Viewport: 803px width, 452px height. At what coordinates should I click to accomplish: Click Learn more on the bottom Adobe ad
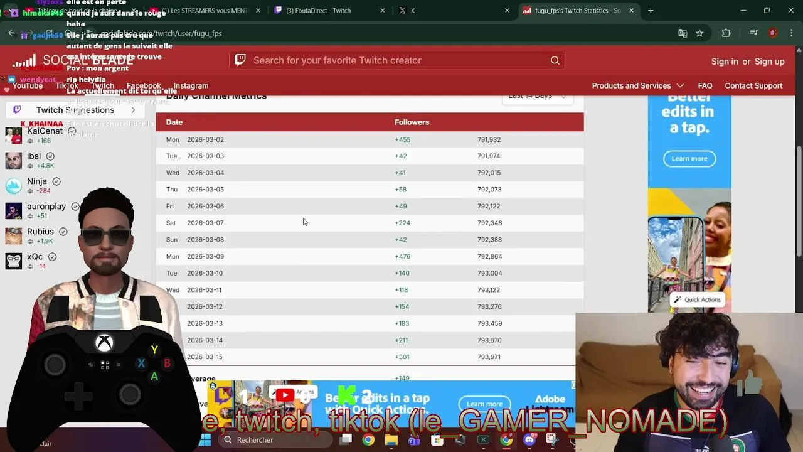click(484, 404)
